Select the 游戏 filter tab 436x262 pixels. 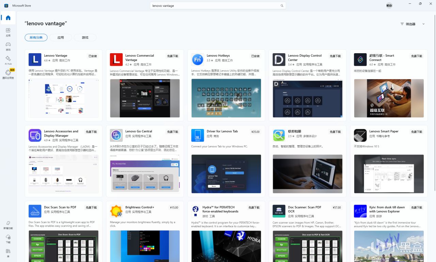pos(85,38)
